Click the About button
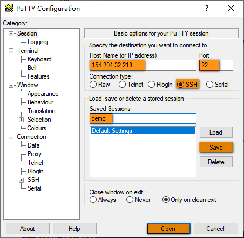Screen dimensions: 244x238 click(28, 229)
